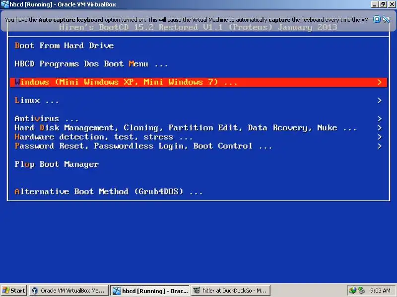
Task: Close the hbcd VirtualBox window
Action: tap(392, 4)
